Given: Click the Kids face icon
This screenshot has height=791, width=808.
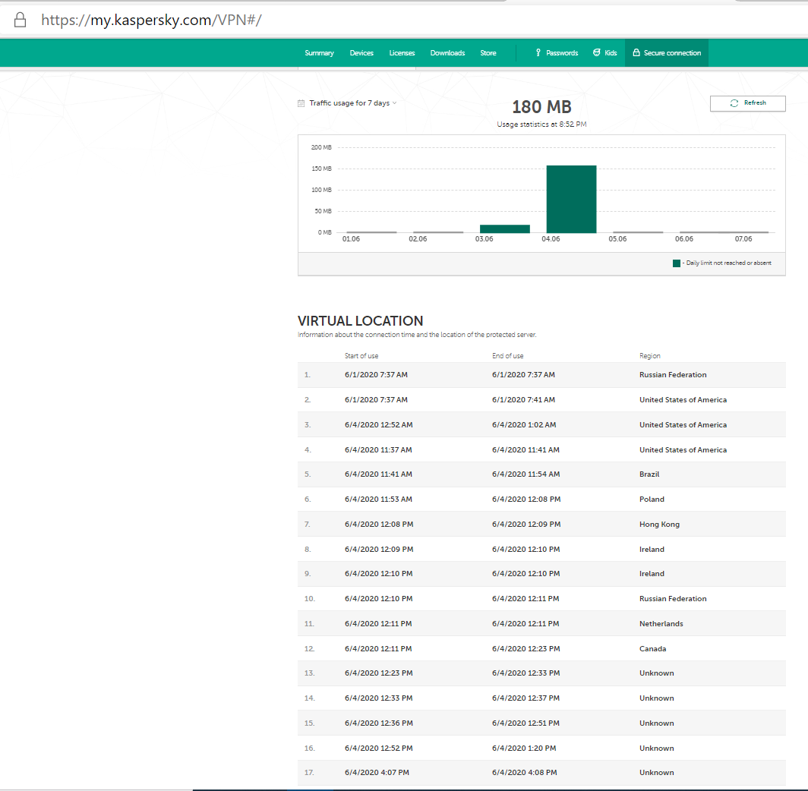Looking at the screenshot, I should (595, 53).
